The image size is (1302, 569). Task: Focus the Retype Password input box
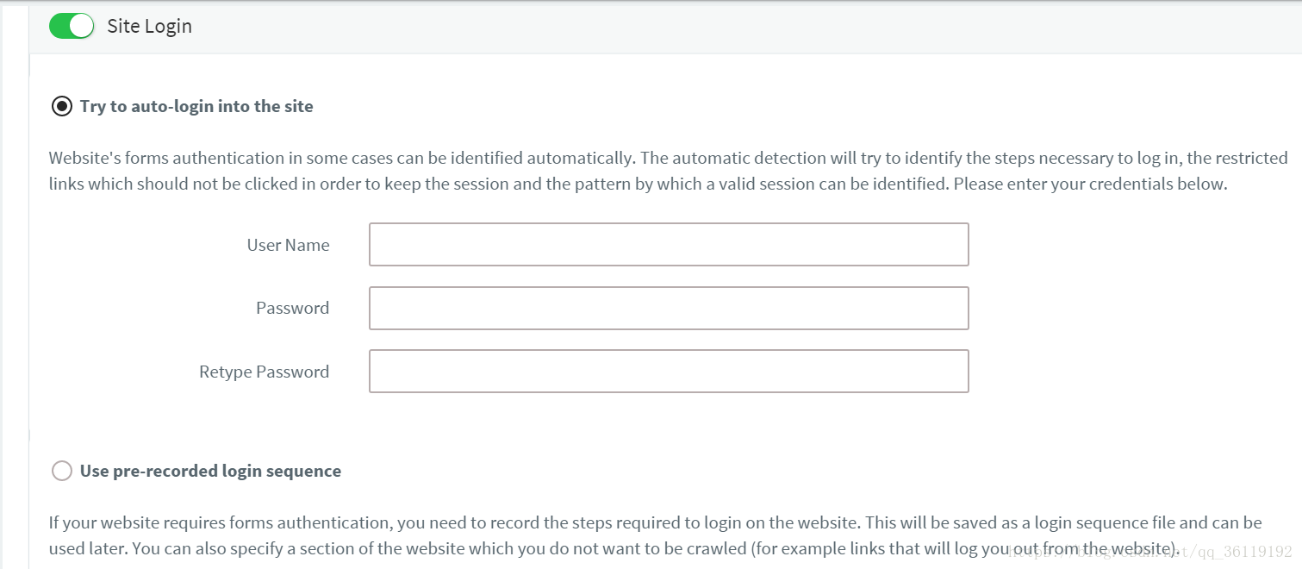click(669, 371)
